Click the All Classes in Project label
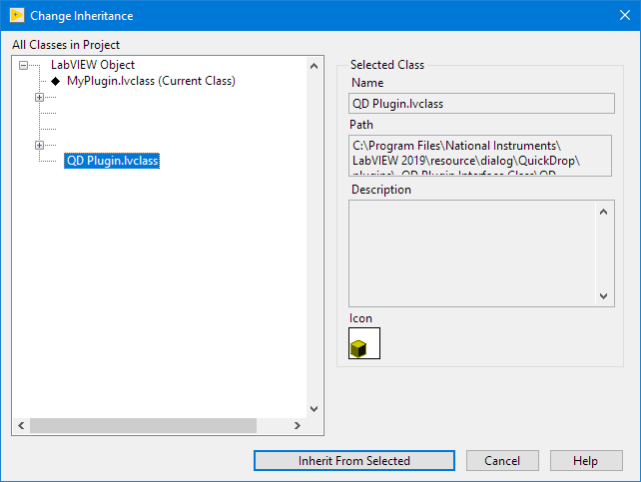Image resolution: width=641 pixels, height=482 pixels. (x=66, y=45)
